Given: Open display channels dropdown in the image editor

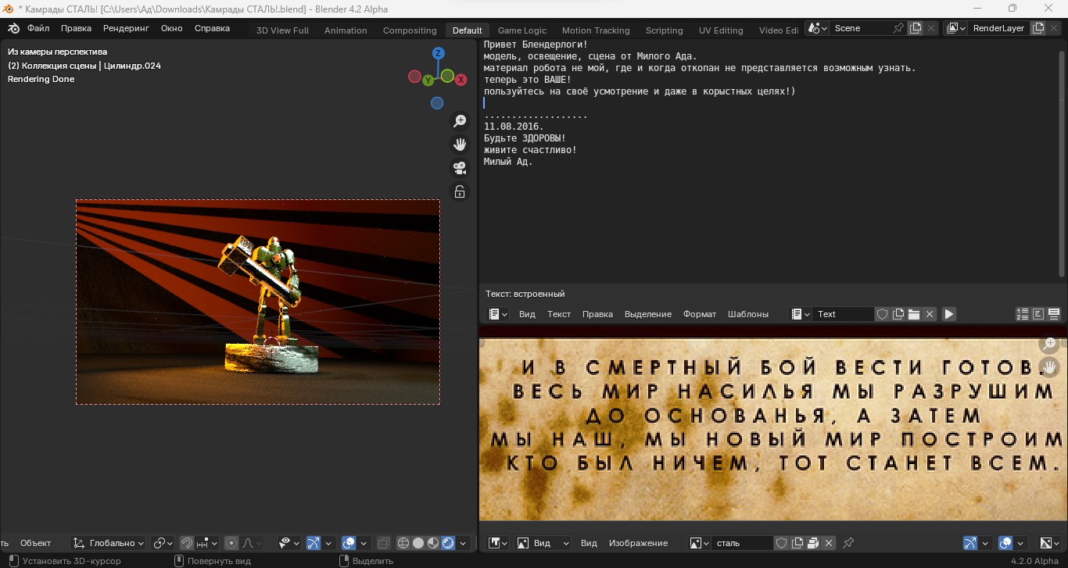Looking at the screenshot, I should coord(1049,543).
